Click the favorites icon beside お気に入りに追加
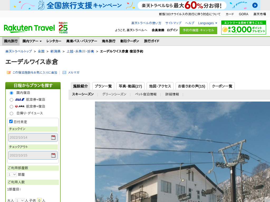Screen dimensions: 270x202 tap(9, 73)
